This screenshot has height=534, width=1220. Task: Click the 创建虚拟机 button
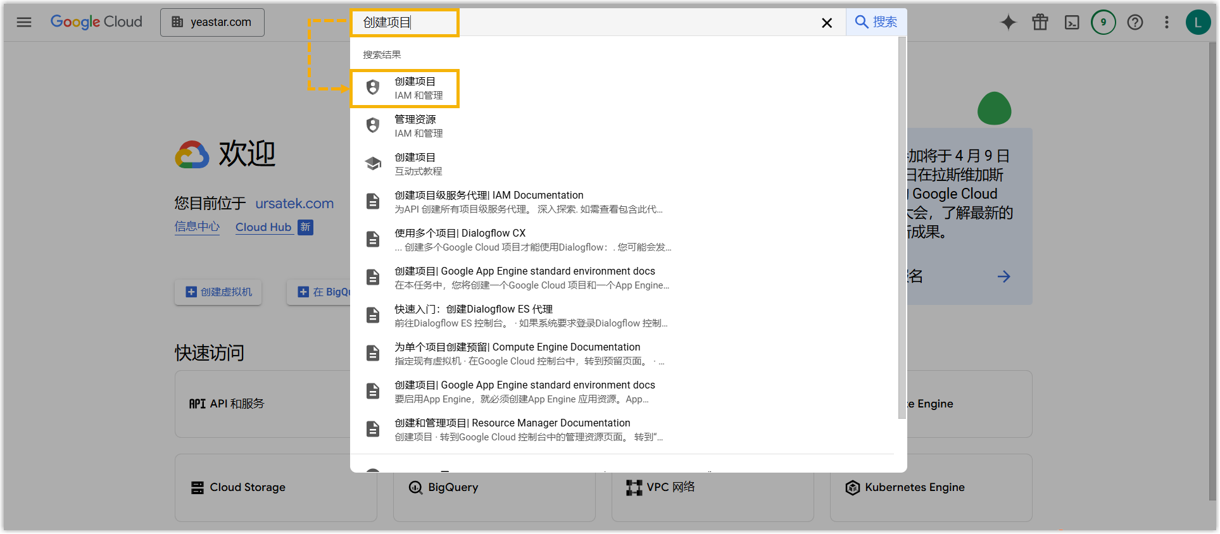[x=218, y=292]
